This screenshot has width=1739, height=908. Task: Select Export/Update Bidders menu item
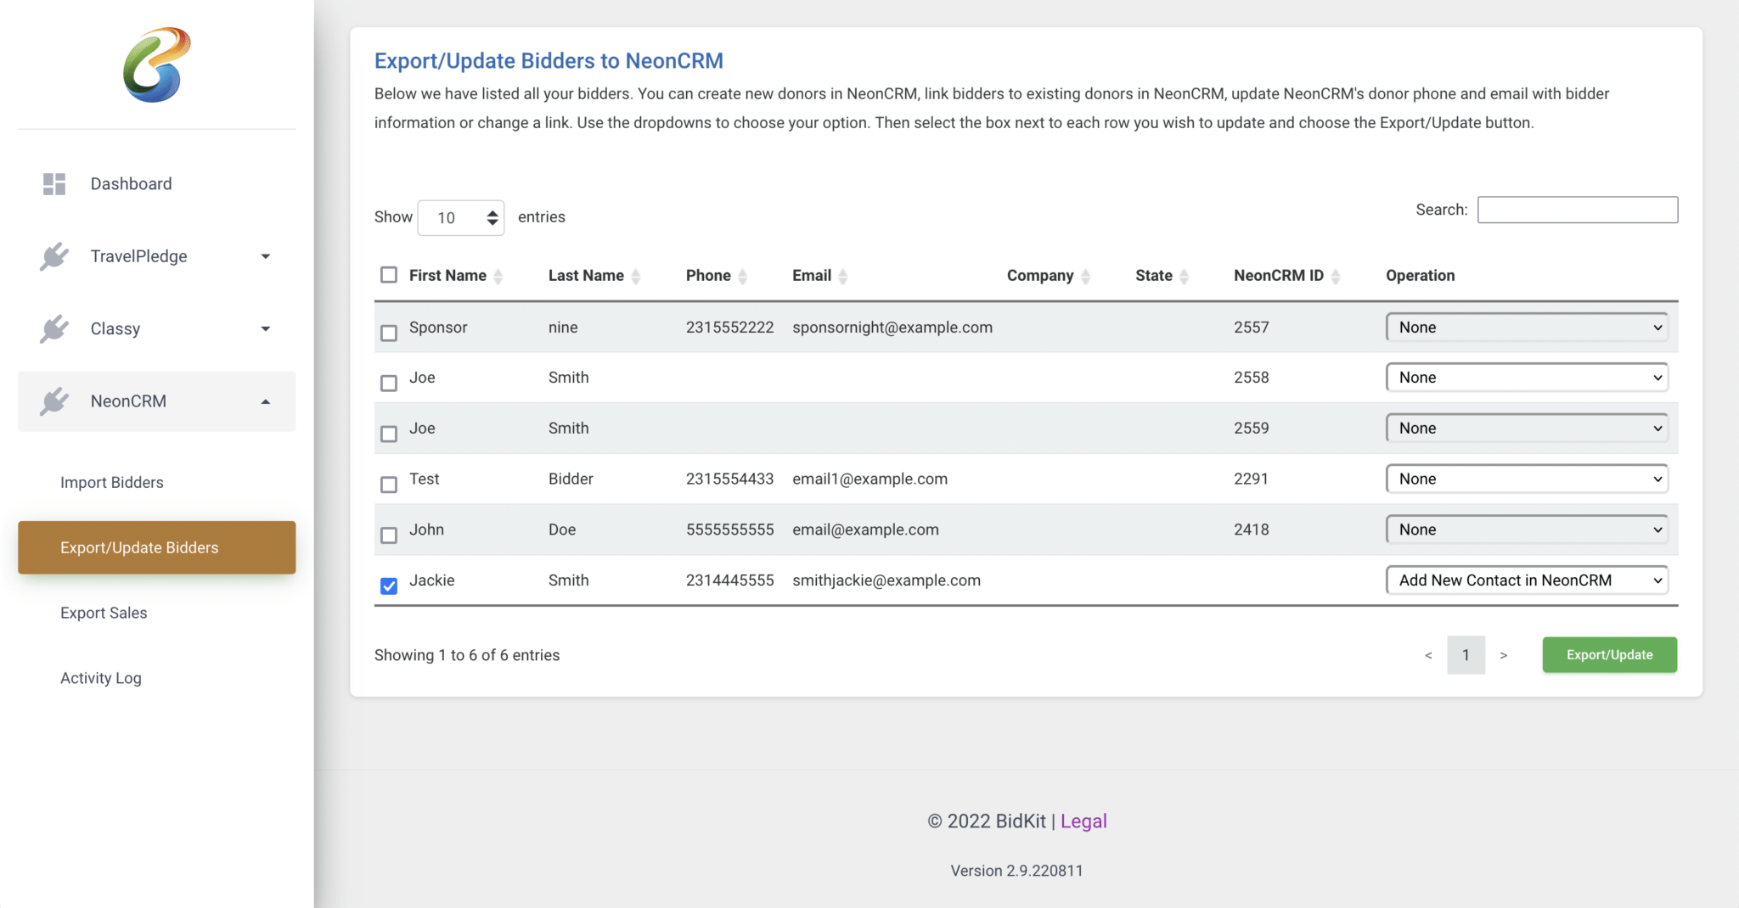click(x=157, y=547)
